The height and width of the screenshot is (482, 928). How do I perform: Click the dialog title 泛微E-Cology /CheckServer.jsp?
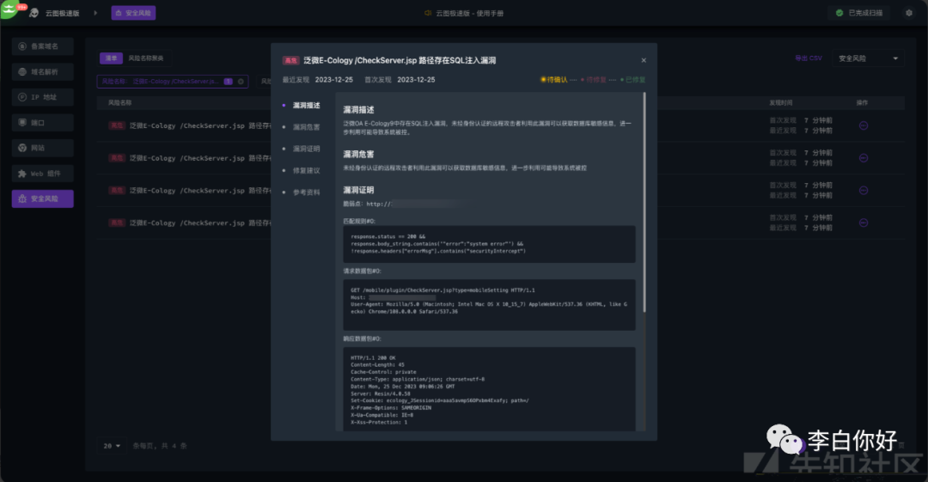400,60
